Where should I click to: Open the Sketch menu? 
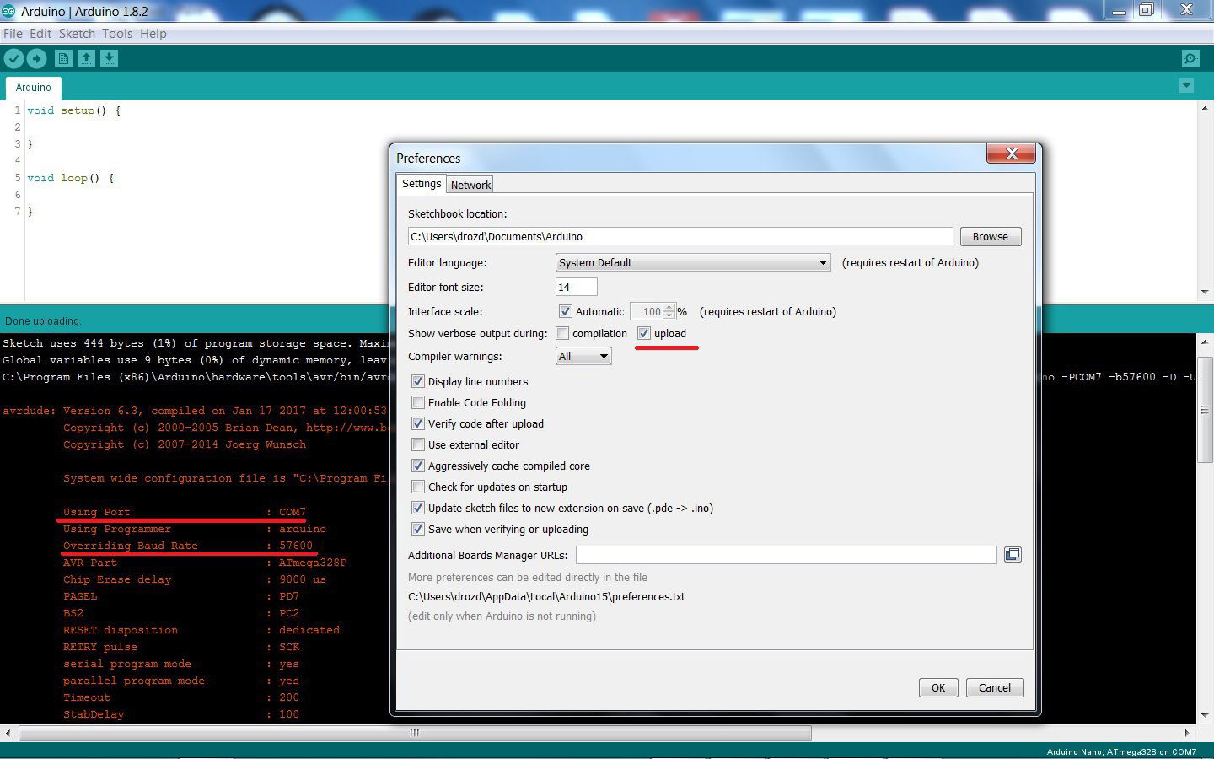[x=77, y=33]
